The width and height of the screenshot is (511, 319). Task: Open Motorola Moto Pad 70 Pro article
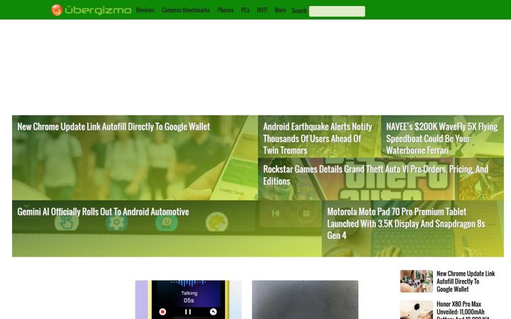coord(406,223)
